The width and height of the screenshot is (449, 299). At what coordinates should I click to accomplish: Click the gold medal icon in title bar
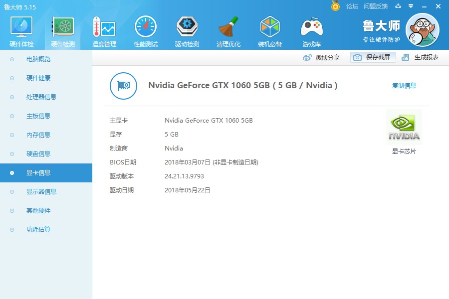[x=334, y=6]
